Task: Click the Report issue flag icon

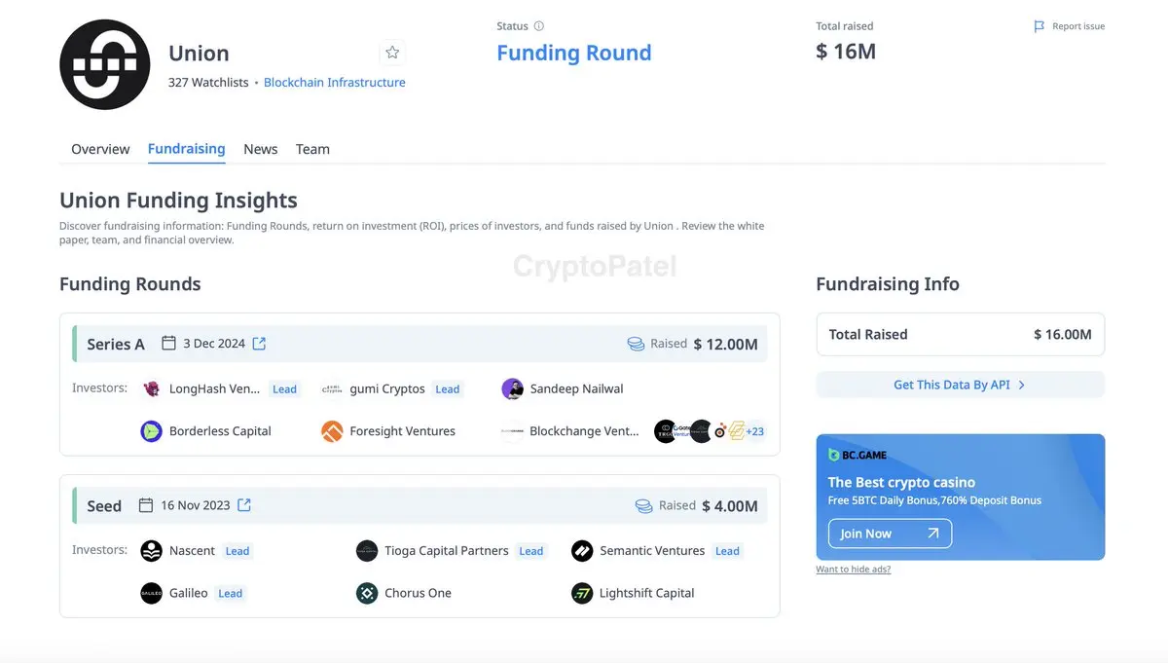Action: pos(1040,26)
